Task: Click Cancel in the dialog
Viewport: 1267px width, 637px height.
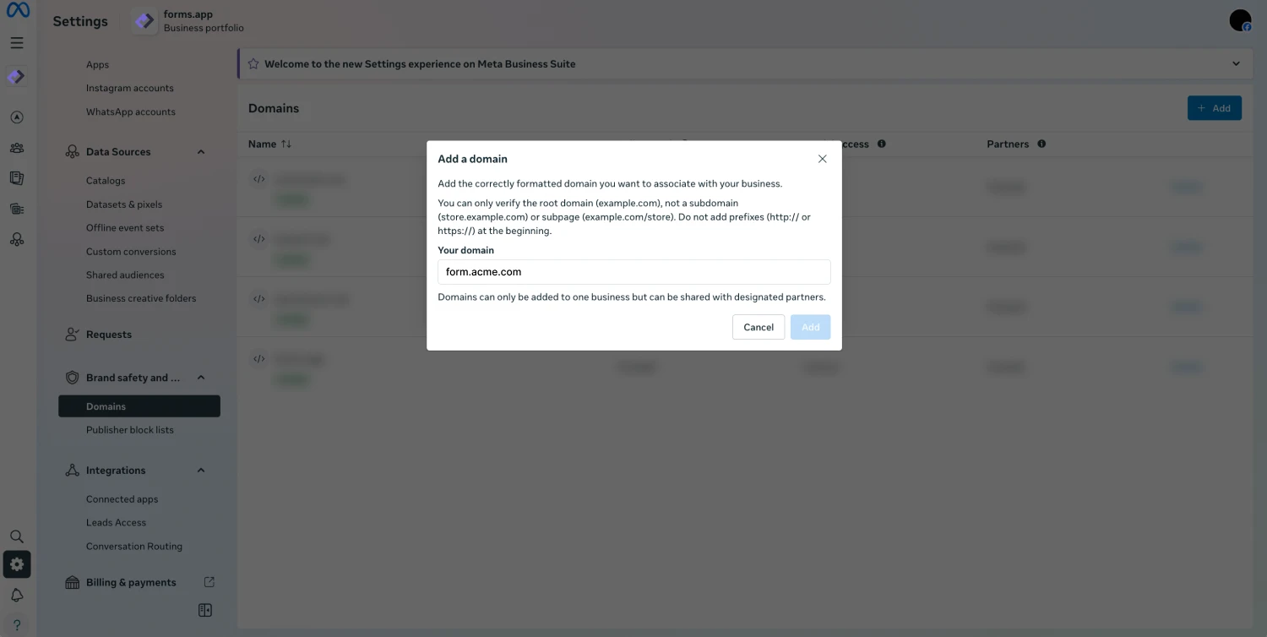Action: click(758, 327)
